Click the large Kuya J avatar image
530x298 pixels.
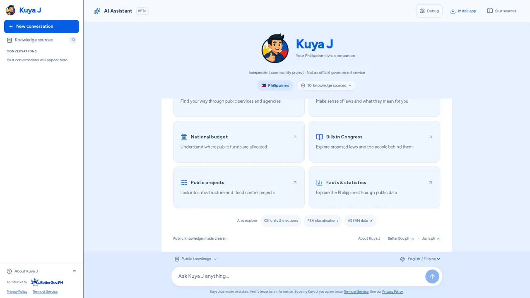pyautogui.click(x=275, y=48)
